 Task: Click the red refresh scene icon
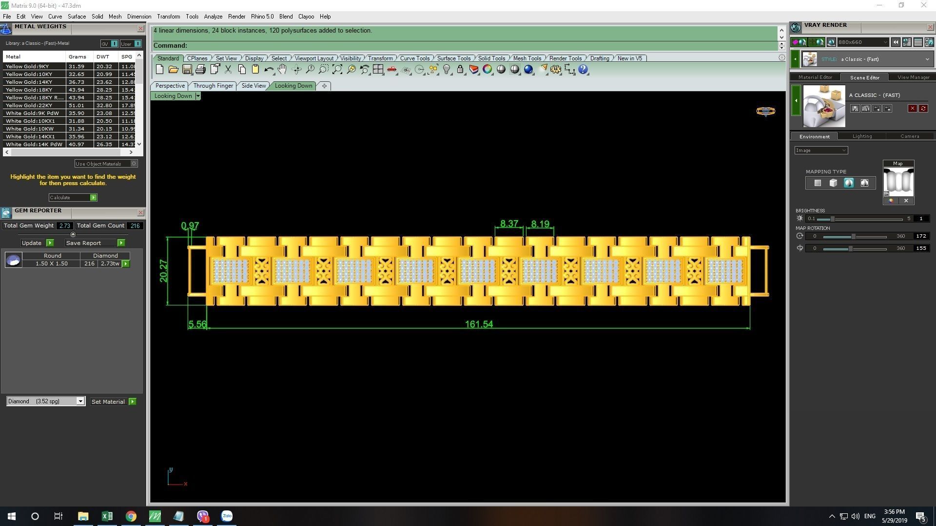tap(923, 109)
